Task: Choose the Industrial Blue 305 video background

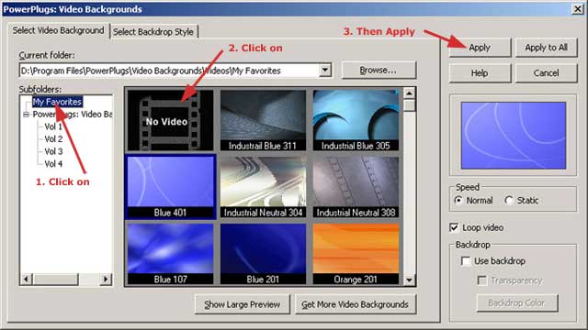Action: click(x=356, y=120)
